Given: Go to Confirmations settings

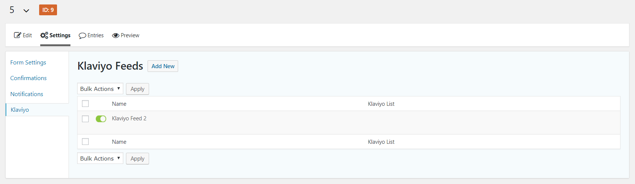Looking at the screenshot, I should [x=28, y=78].
